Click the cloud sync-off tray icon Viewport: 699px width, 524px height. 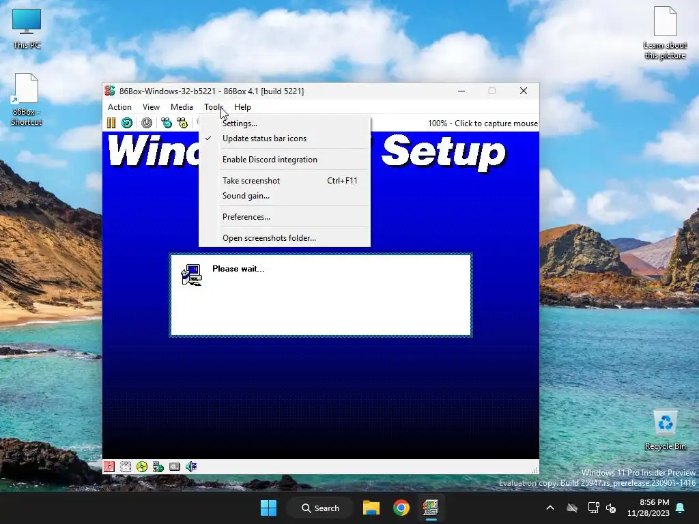click(572, 508)
